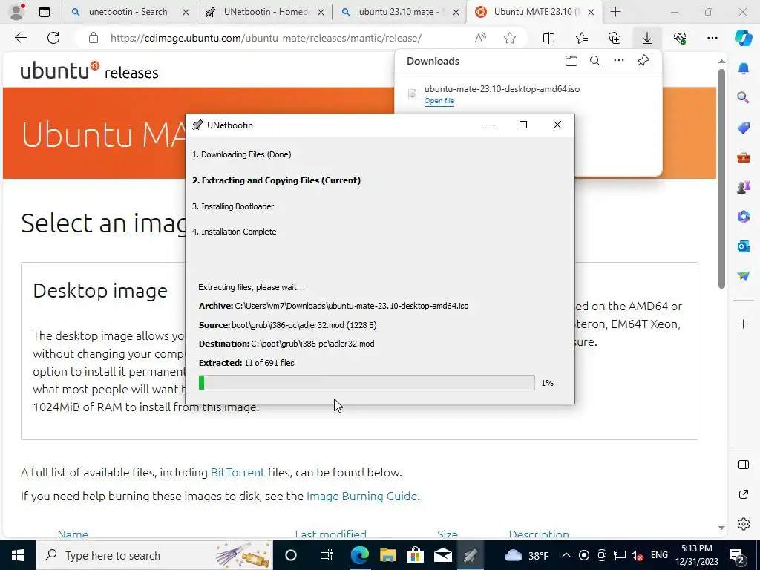The width and height of the screenshot is (760, 570).
Task: Open sidebar Microsoft 365 icon
Action: 744,216
